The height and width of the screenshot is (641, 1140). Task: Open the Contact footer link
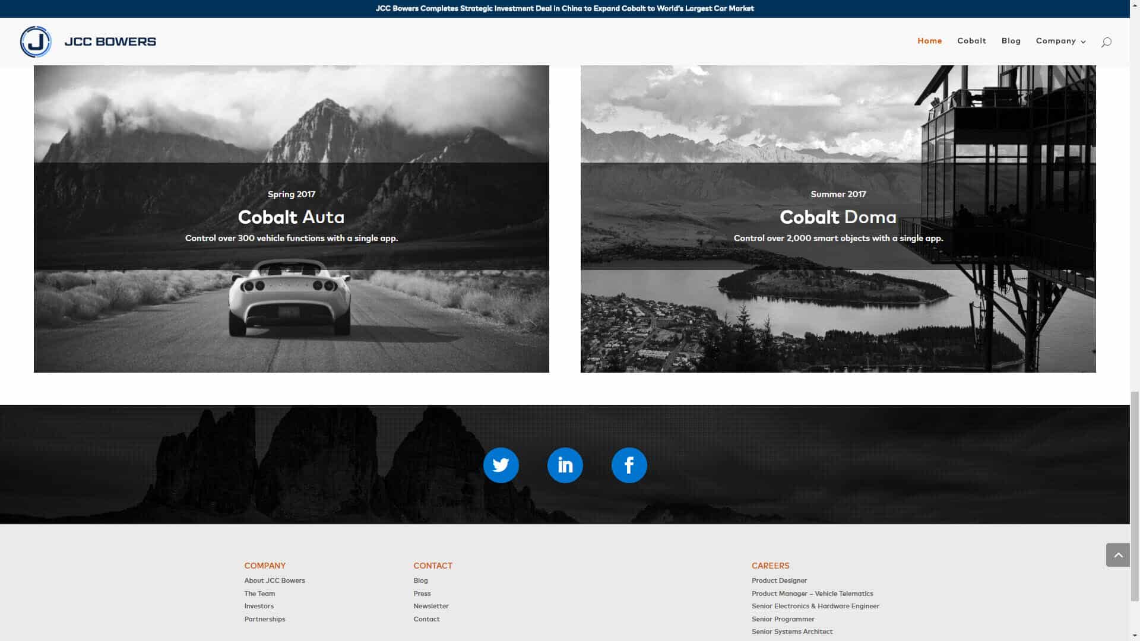pos(426,619)
